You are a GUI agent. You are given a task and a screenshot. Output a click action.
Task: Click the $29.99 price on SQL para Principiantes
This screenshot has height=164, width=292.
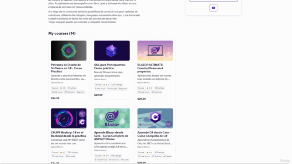(x=99, y=95)
